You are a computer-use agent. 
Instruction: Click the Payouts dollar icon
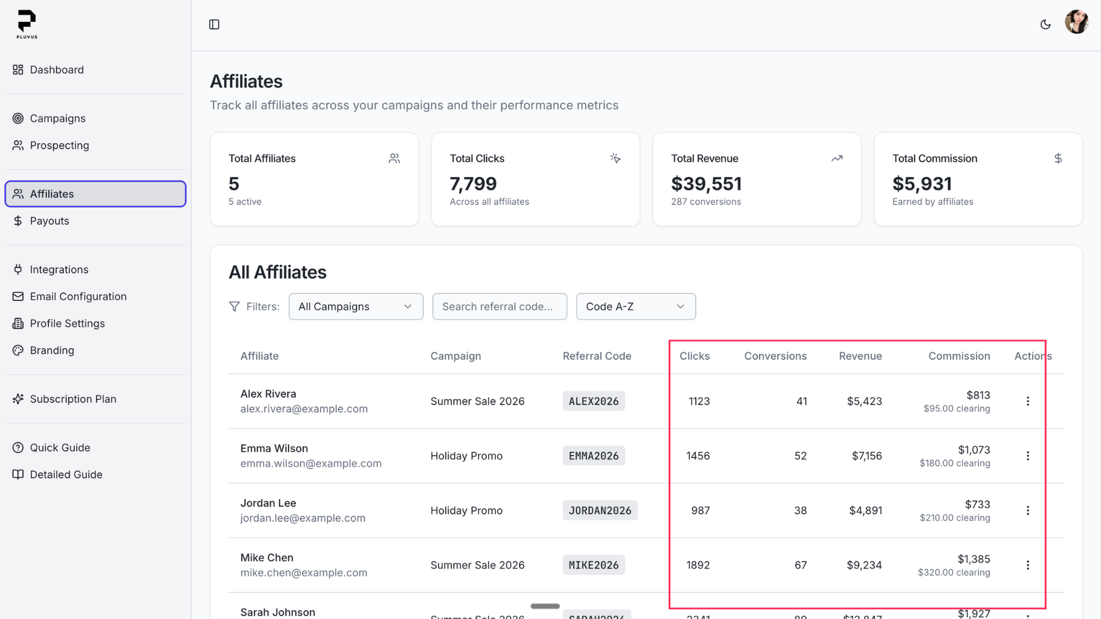18,221
